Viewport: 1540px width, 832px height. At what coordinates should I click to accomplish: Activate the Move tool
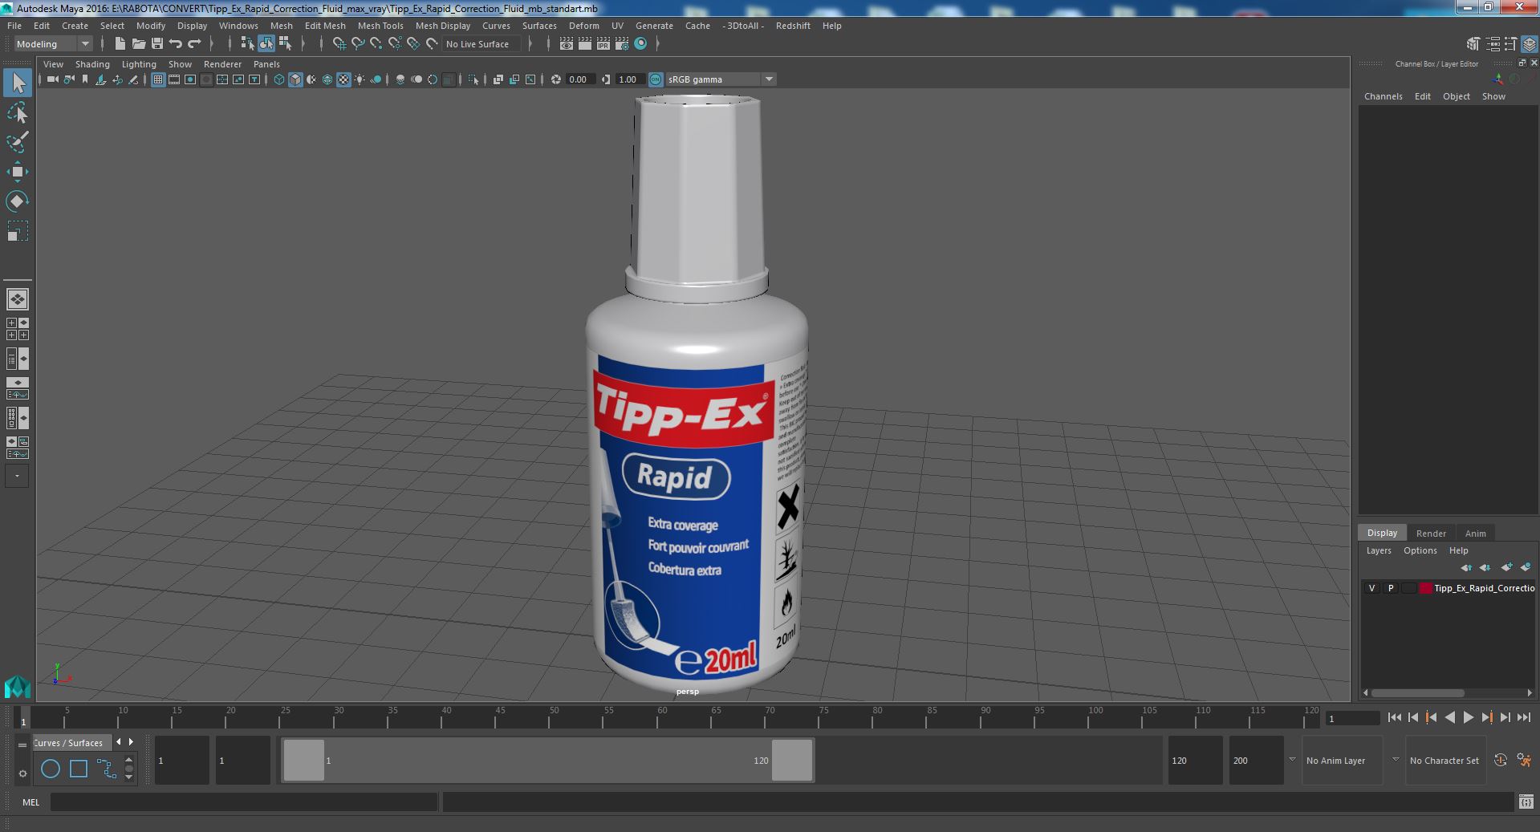click(x=18, y=172)
